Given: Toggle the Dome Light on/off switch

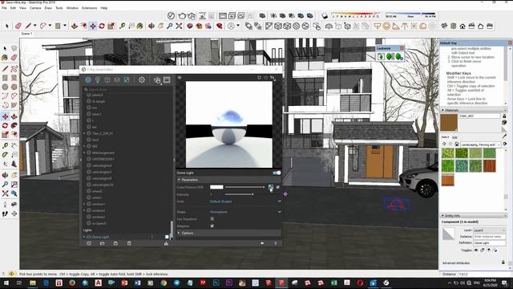Looking at the screenshot, I should click(x=277, y=173).
